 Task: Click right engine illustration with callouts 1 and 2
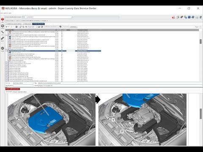143,119
